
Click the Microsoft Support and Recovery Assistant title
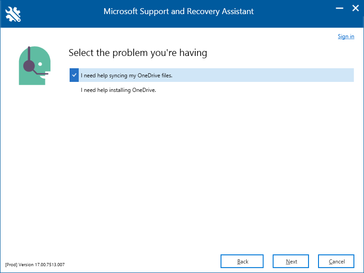click(178, 11)
